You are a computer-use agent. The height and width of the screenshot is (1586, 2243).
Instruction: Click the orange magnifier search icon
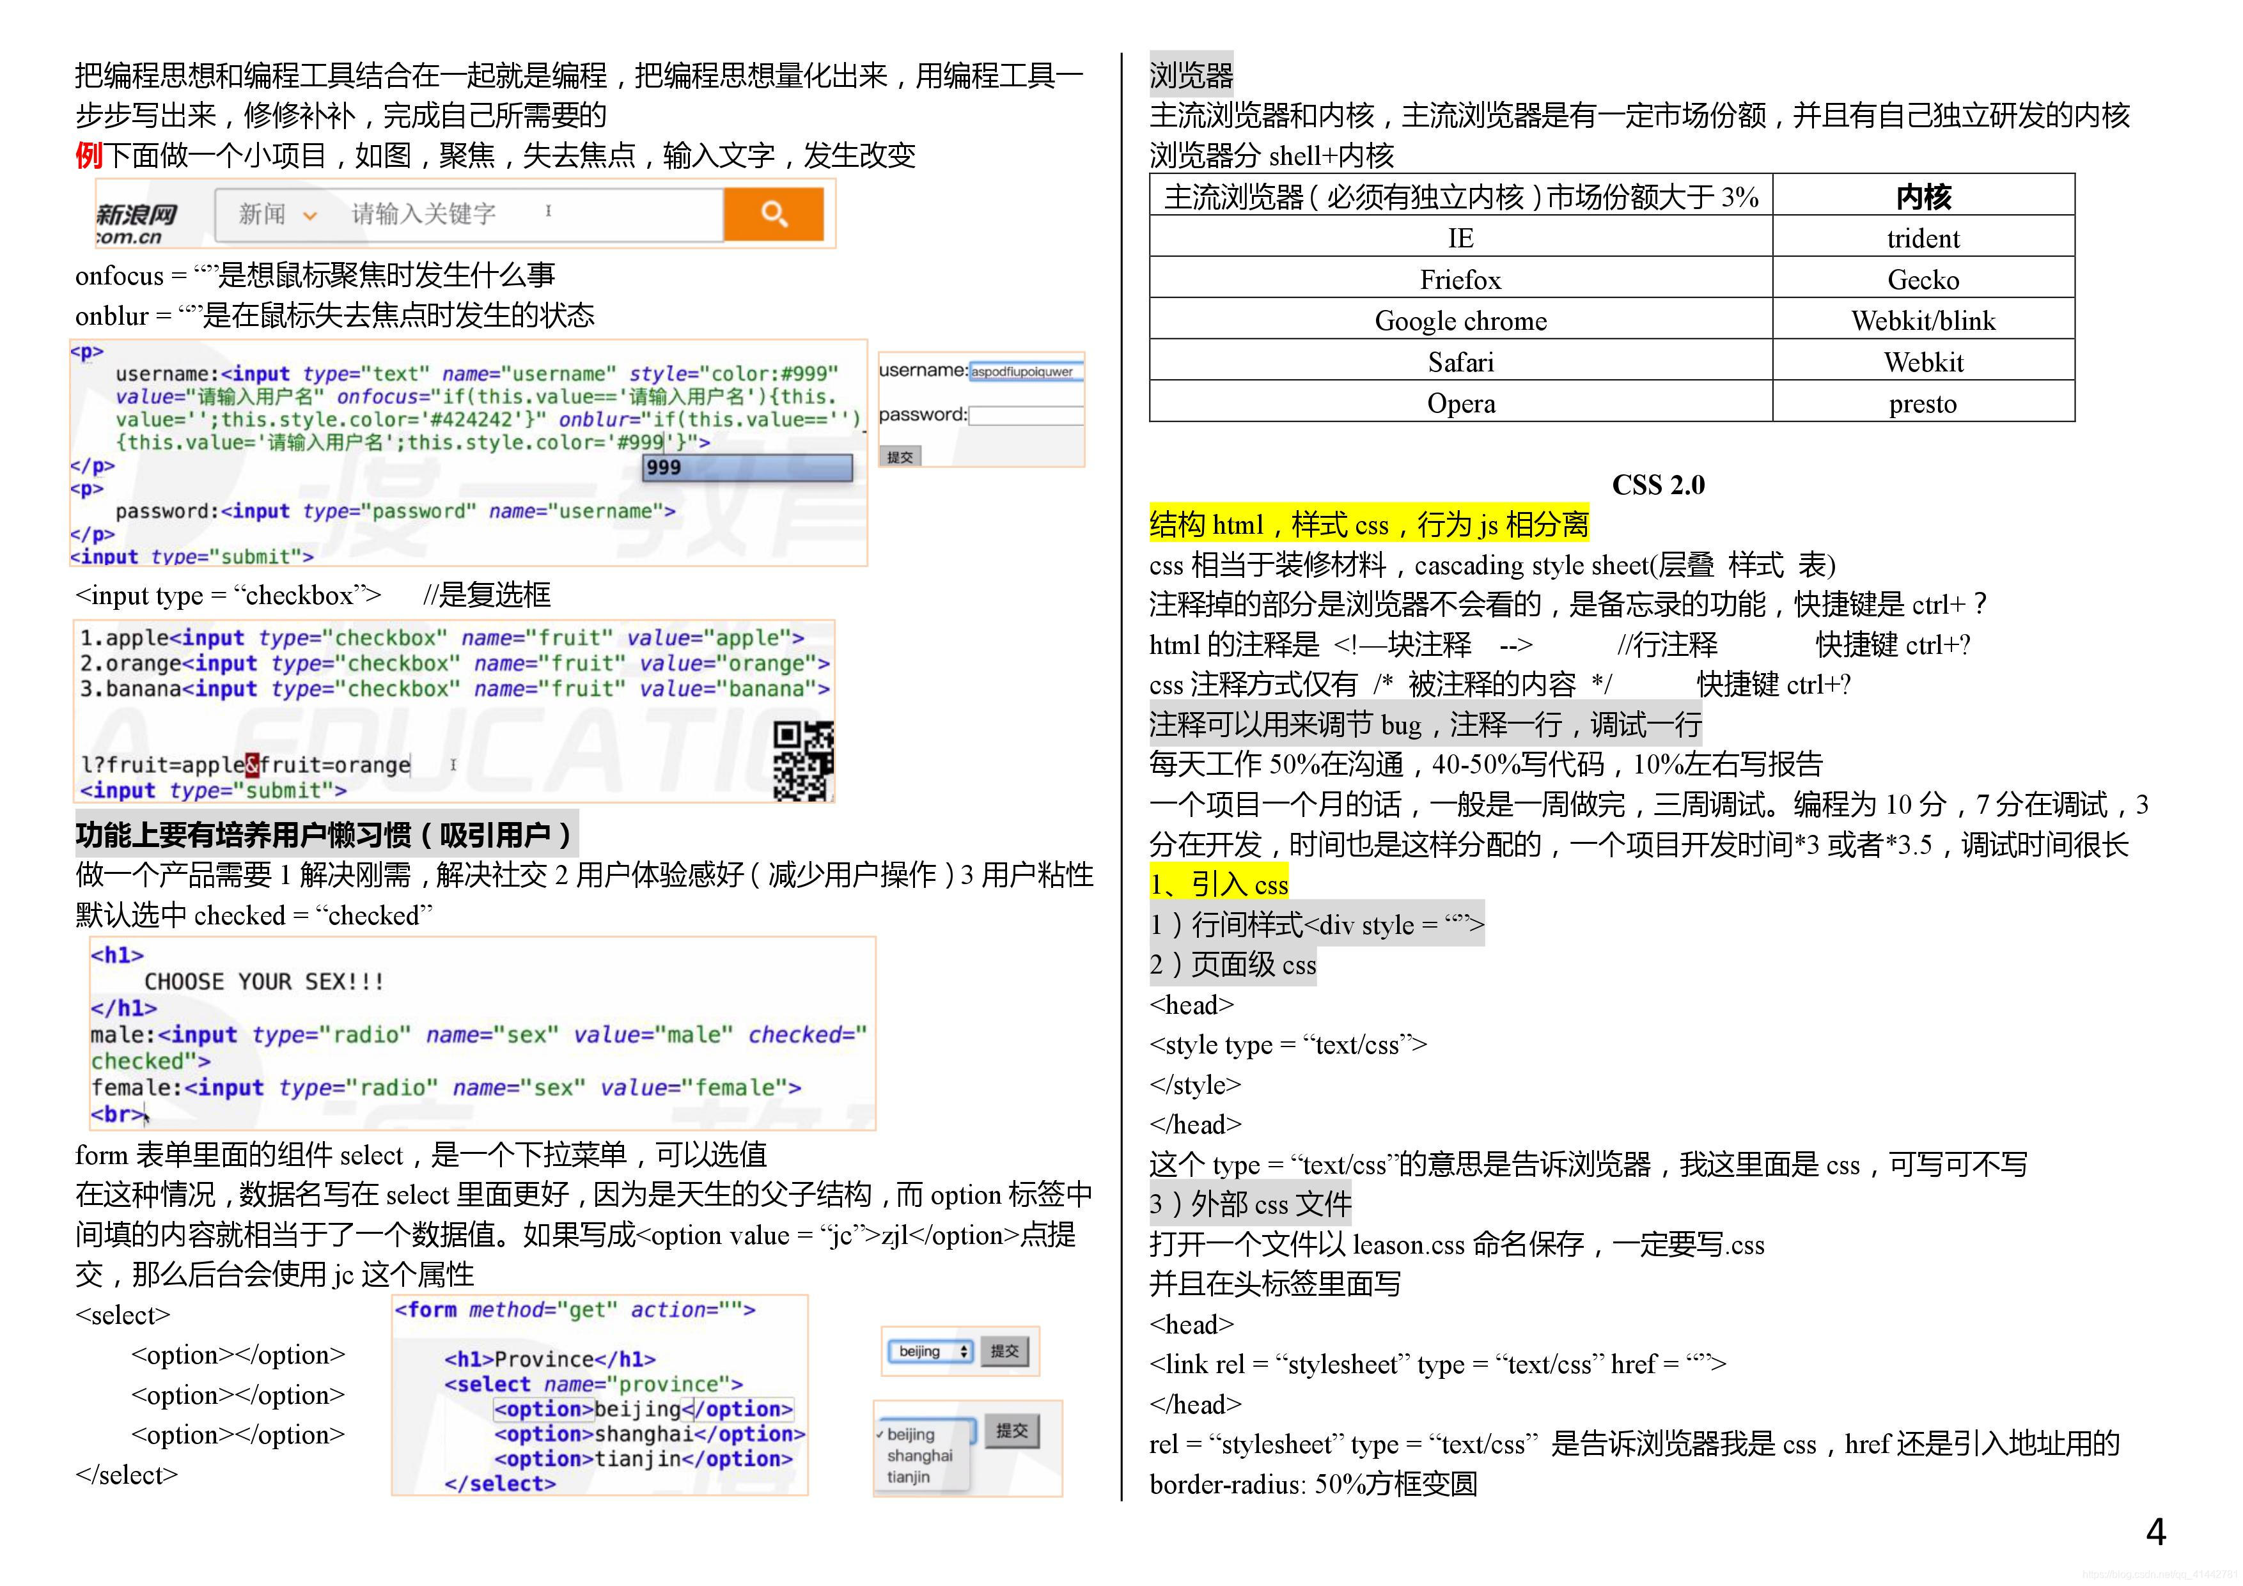pyautogui.click(x=774, y=214)
